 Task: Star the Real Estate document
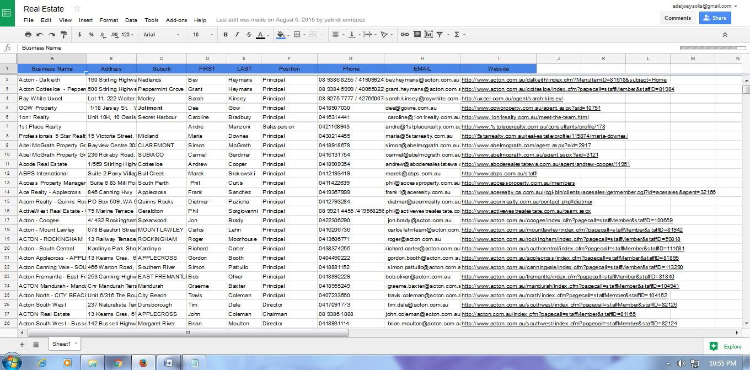click(x=77, y=8)
